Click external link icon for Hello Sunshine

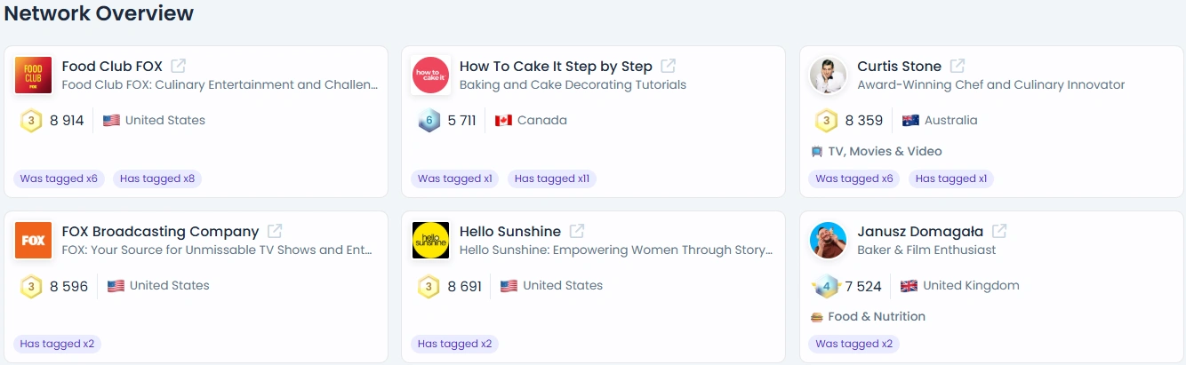(x=577, y=231)
